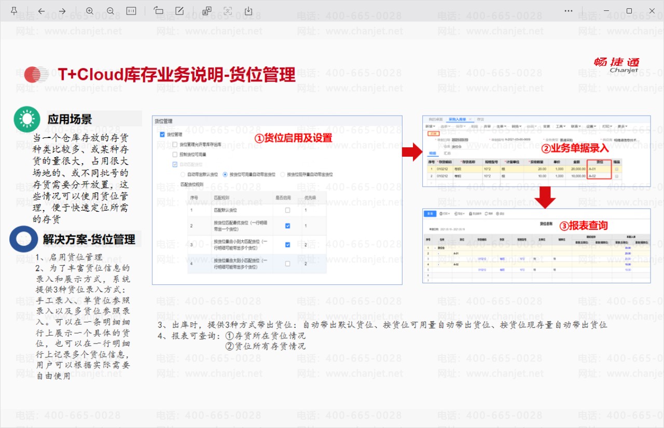The width and height of the screenshot is (664, 428).
Task: Click the 金额 value 10,000.00
Action: point(577,176)
